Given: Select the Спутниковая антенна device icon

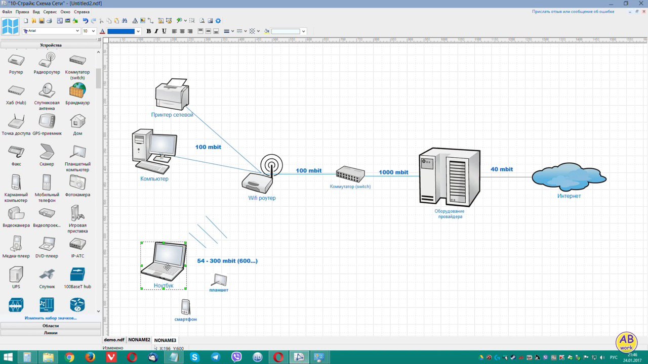Looking at the screenshot, I should (47, 91).
